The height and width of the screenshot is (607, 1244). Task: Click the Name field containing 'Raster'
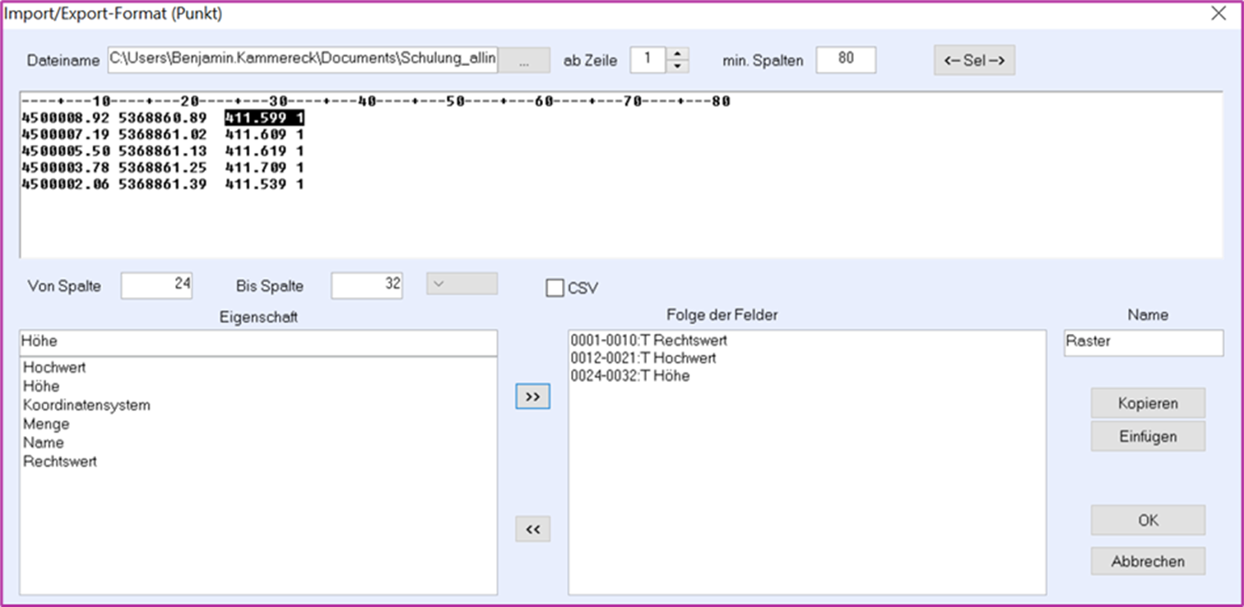pos(1143,342)
